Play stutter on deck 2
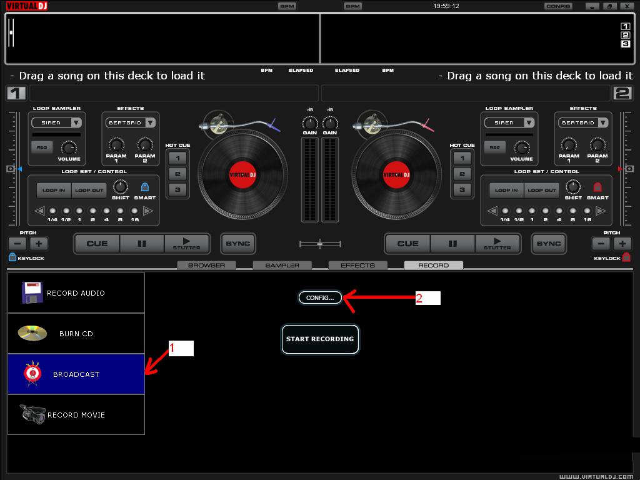Viewport: 640px width, 480px height. point(497,244)
